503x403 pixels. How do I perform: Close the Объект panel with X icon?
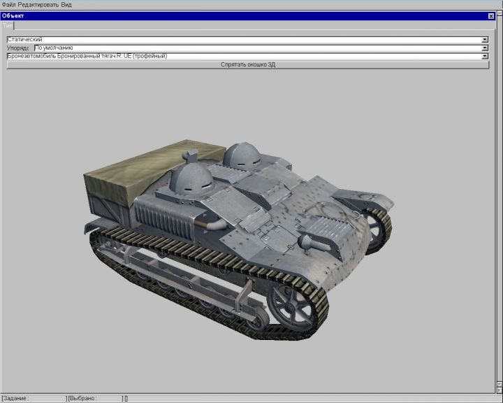point(491,15)
